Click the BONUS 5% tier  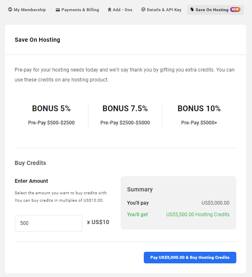51,109
